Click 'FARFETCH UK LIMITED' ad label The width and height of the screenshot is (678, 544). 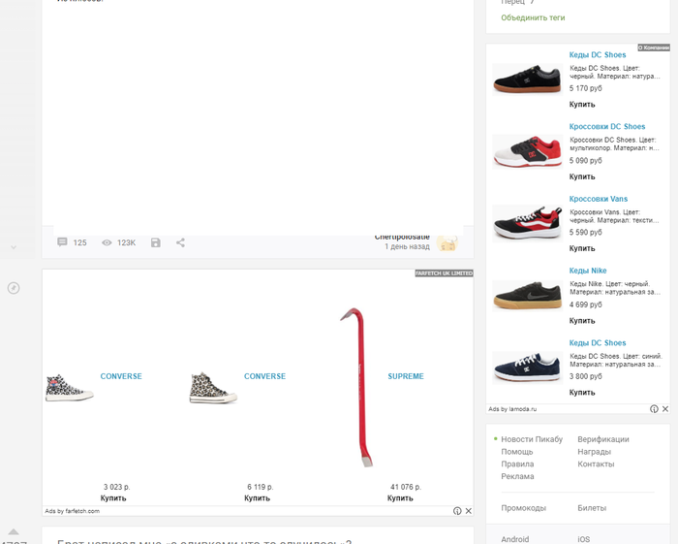(x=444, y=273)
